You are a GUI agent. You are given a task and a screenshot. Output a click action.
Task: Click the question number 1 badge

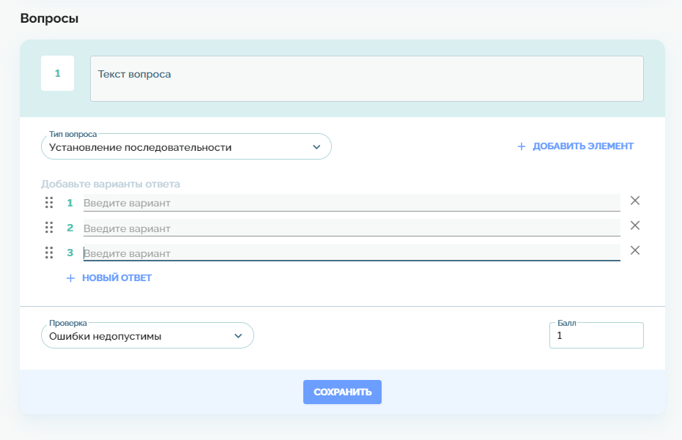(x=57, y=74)
